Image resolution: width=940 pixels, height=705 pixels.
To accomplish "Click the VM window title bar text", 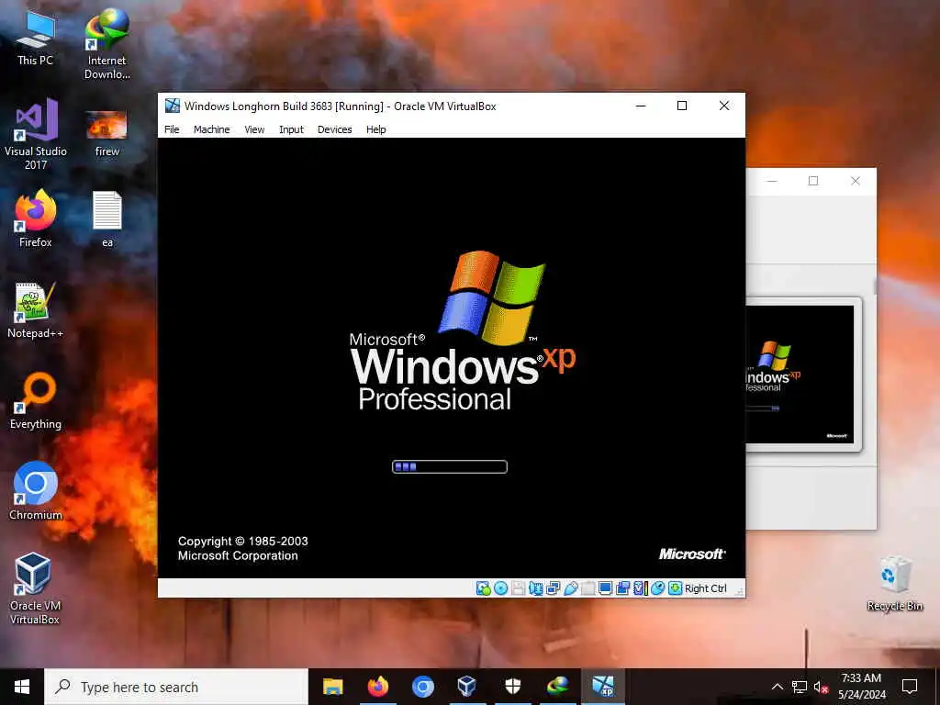I will 340,106.
